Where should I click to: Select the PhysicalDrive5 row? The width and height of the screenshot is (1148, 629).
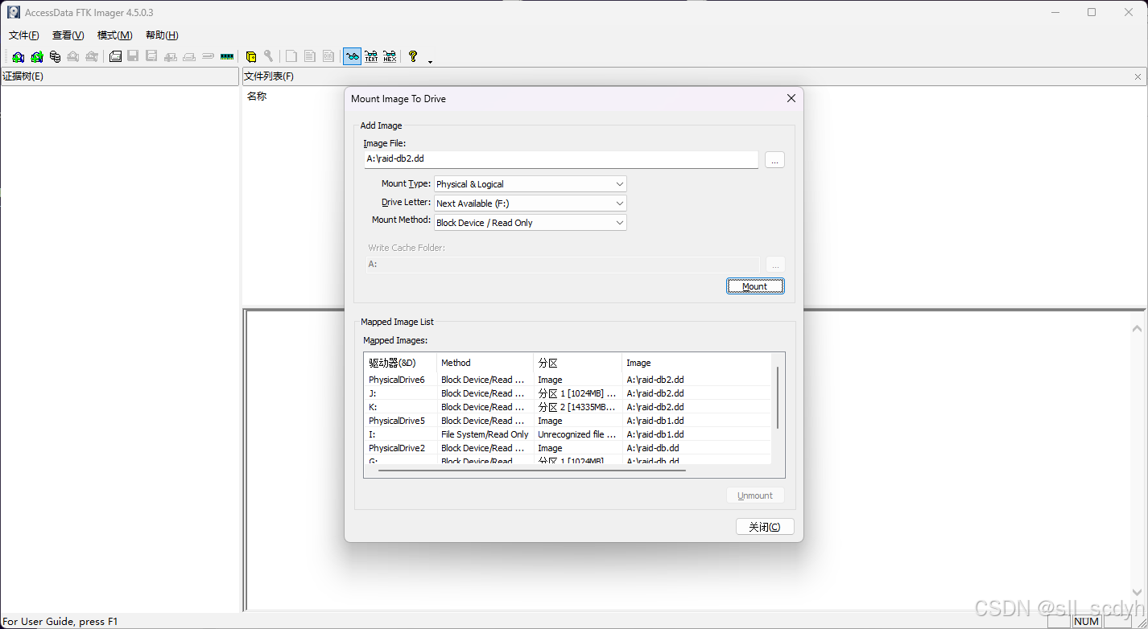pos(568,421)
